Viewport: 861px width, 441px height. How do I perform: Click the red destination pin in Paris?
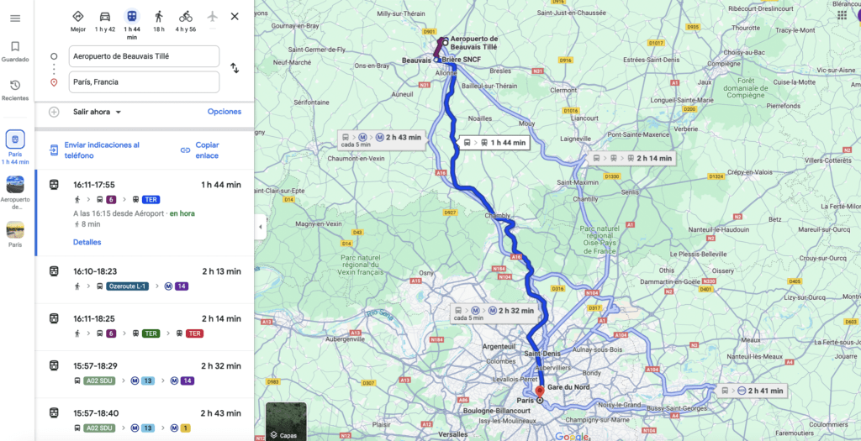(539, 391)
